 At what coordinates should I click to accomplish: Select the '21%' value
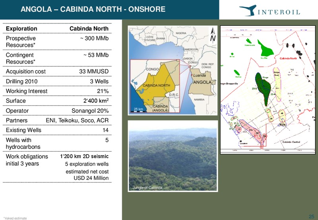click(x=103, y=91)
